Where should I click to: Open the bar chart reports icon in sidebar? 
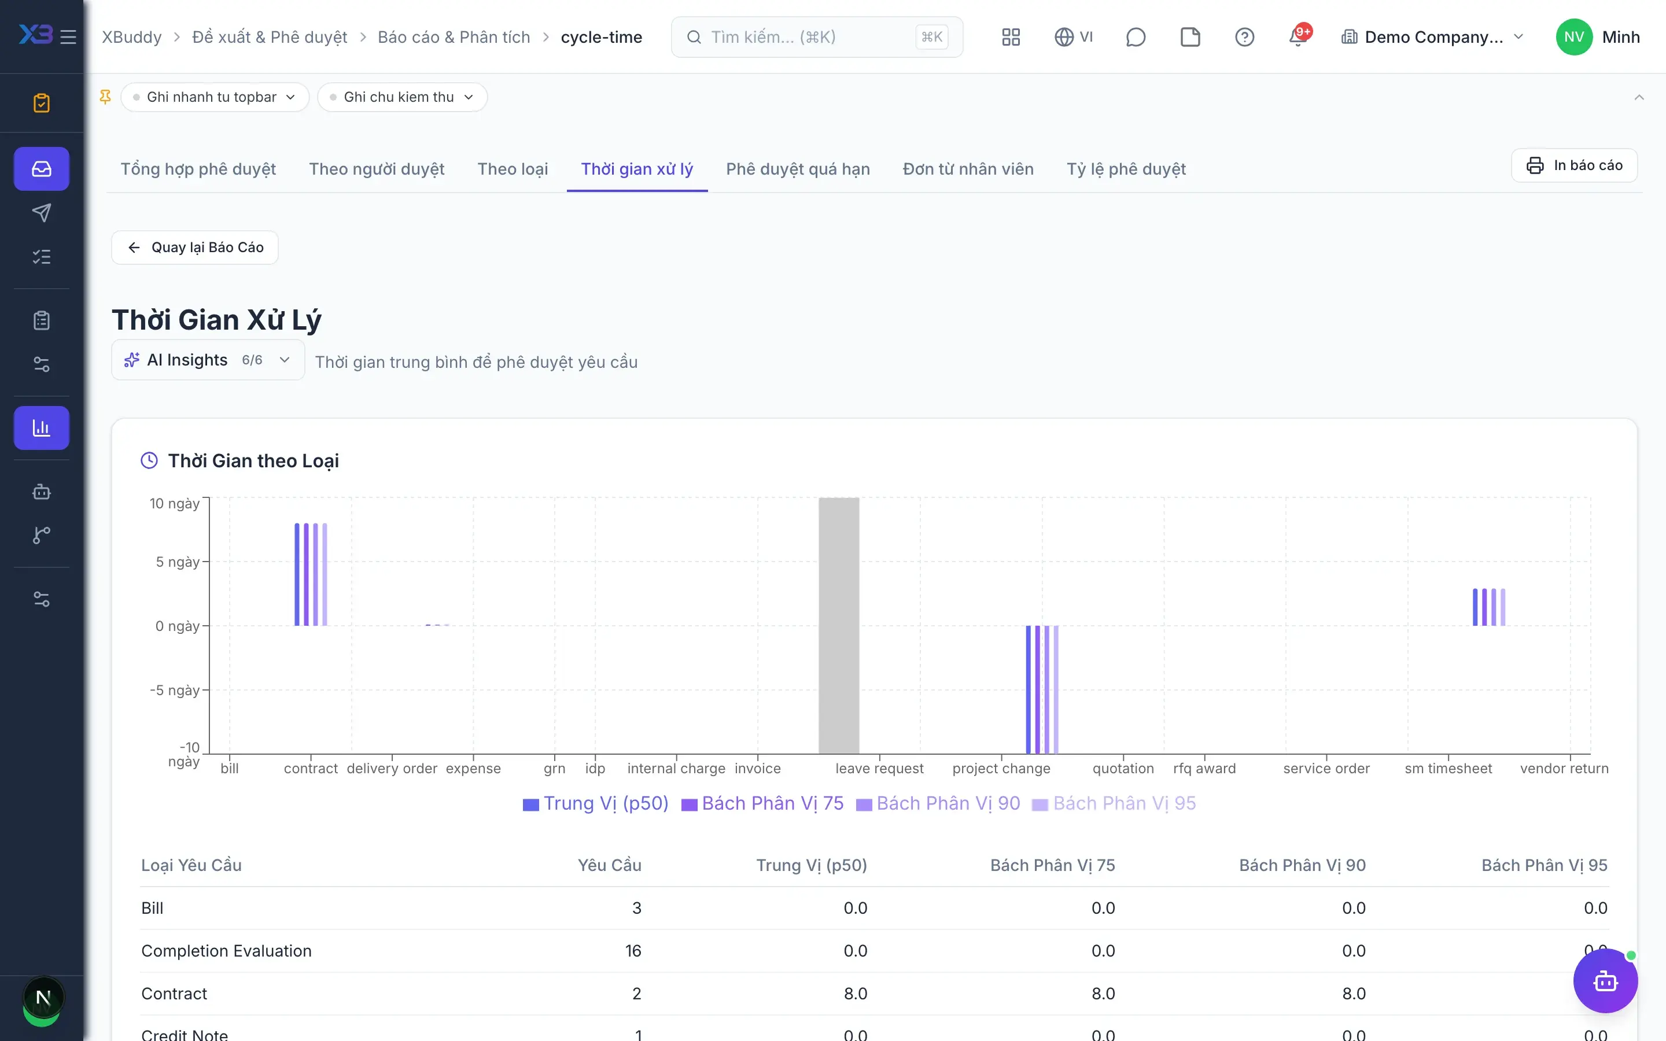(x=41, y=427)
